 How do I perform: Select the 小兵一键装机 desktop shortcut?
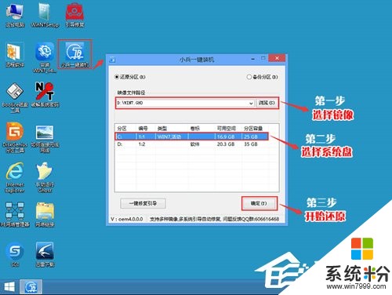[x=75, y=54]
